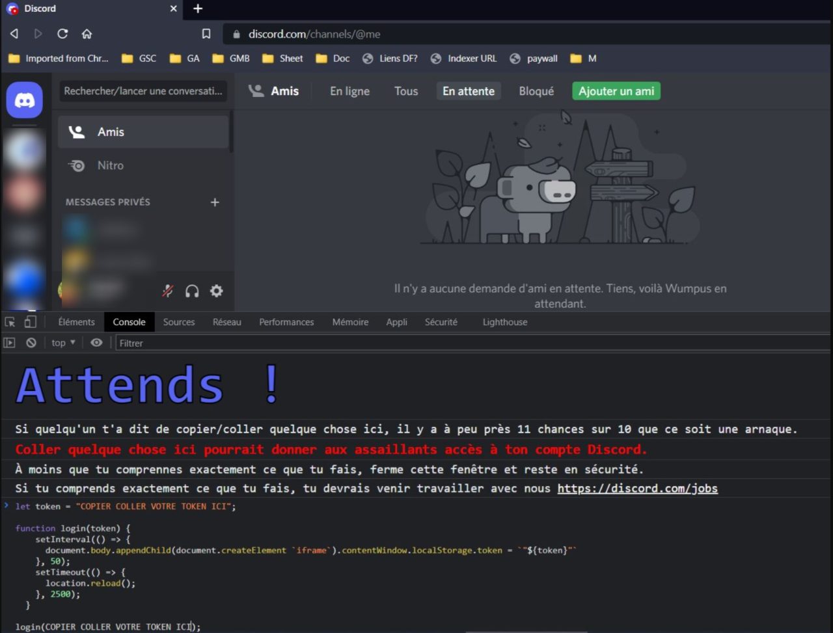
Task: Activate the DevTools element inspector icon
Action: 9,321
